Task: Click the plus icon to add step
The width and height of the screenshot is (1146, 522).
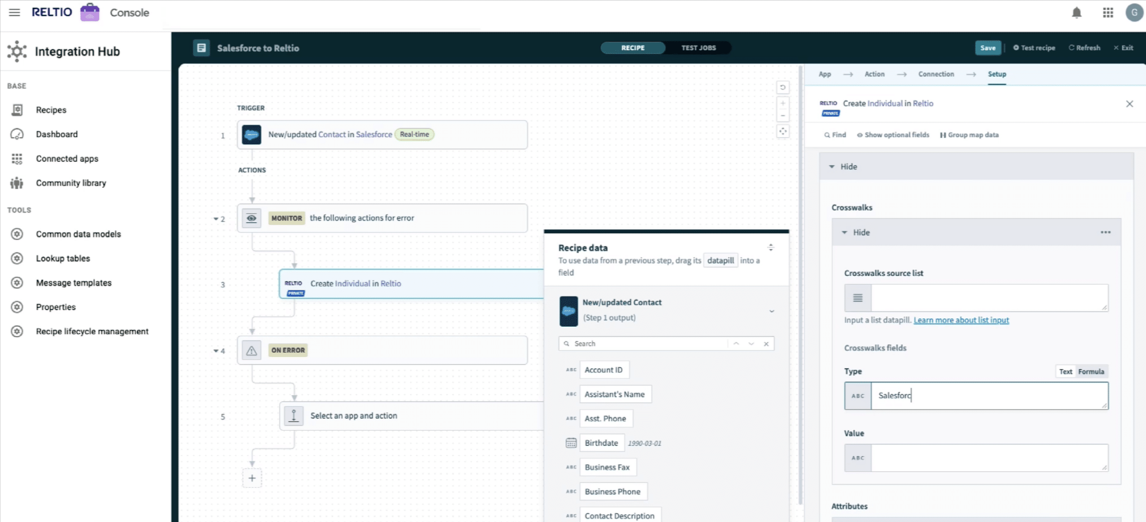Action: (252, 478)
